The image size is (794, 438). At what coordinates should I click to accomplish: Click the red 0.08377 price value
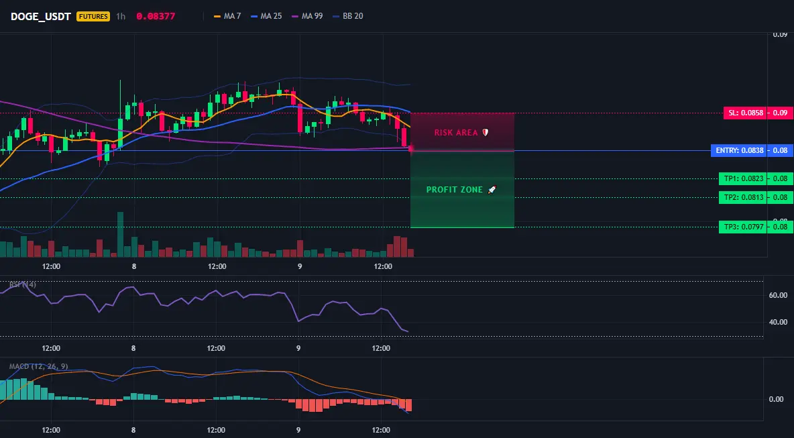click(x=156, y=16)
